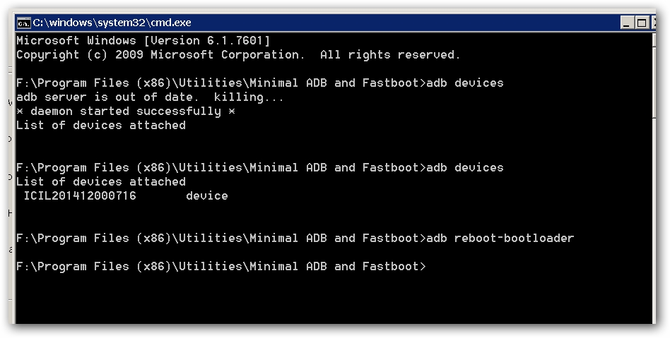Click the blank console area below the last prompt

[x=332, y=300]
